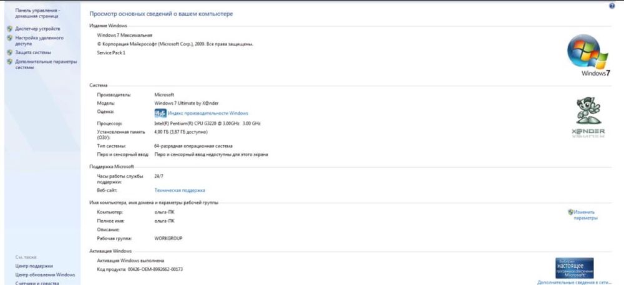This screenshot has height=285, width=624.
Task: Click the Издание Windows section header
Action: click(x=108, y=26)
